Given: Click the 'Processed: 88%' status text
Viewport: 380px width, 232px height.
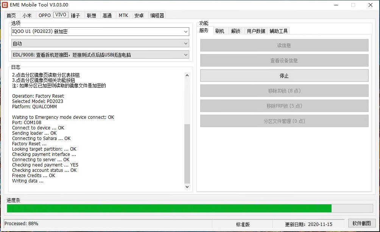Looking at the screenshot, I should [21, 224].
